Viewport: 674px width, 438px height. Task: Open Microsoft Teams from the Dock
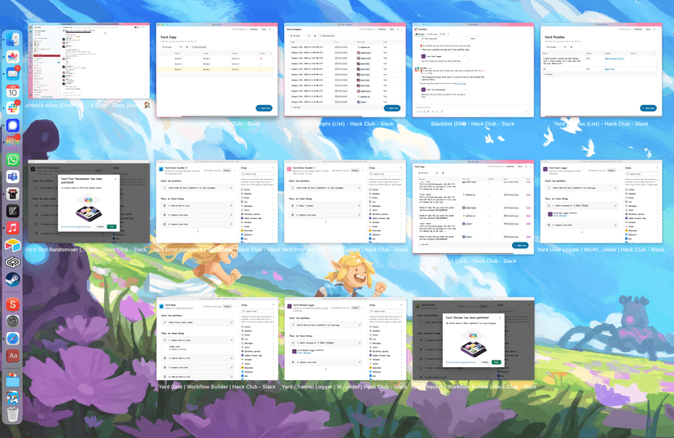[13, 177]
